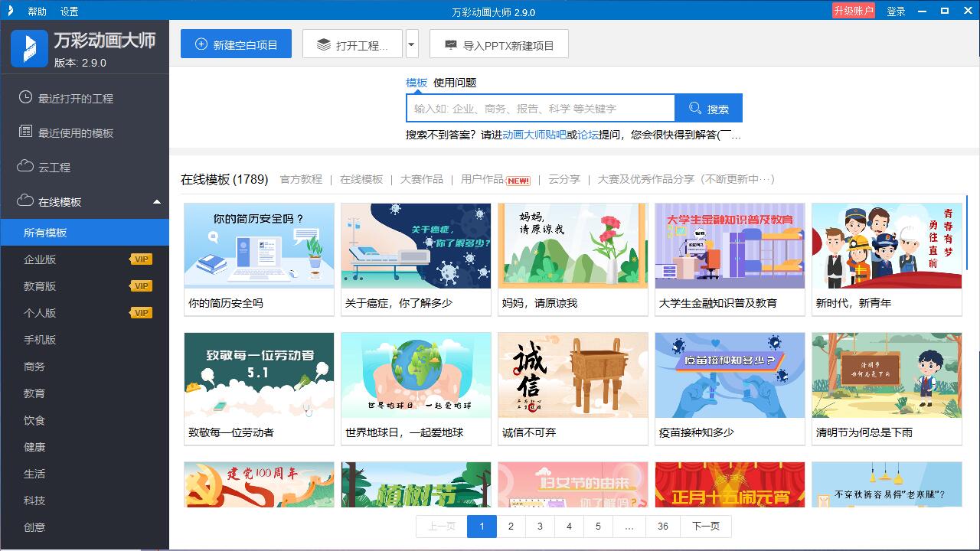Click the VIP badge next to 企业版
This screenshot has width=980, height=551.
click(x=141, y=259)
